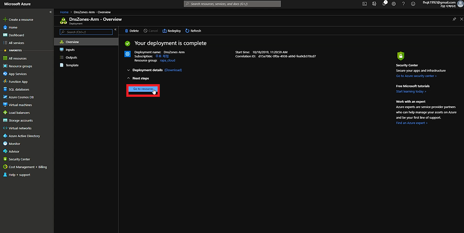Collapse the Next steps section
This screenshot has width=464, height=233.
(x=138, y=78)
